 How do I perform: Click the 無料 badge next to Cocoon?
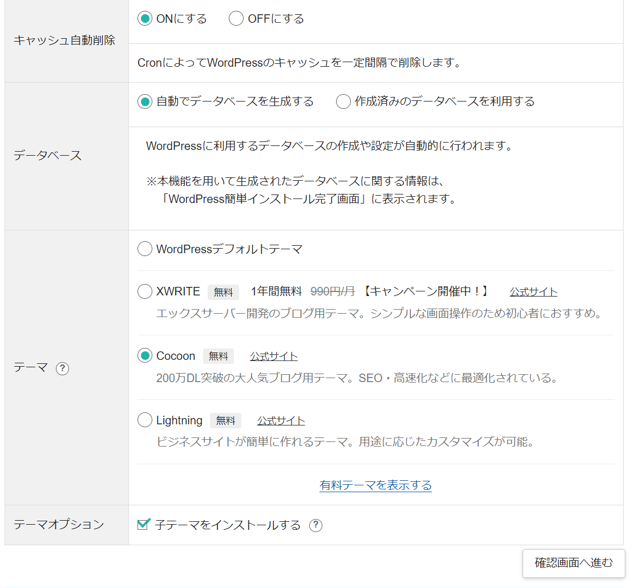[x=218, y=356]
